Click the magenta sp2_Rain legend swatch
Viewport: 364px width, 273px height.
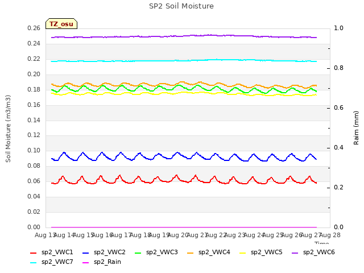86,263
